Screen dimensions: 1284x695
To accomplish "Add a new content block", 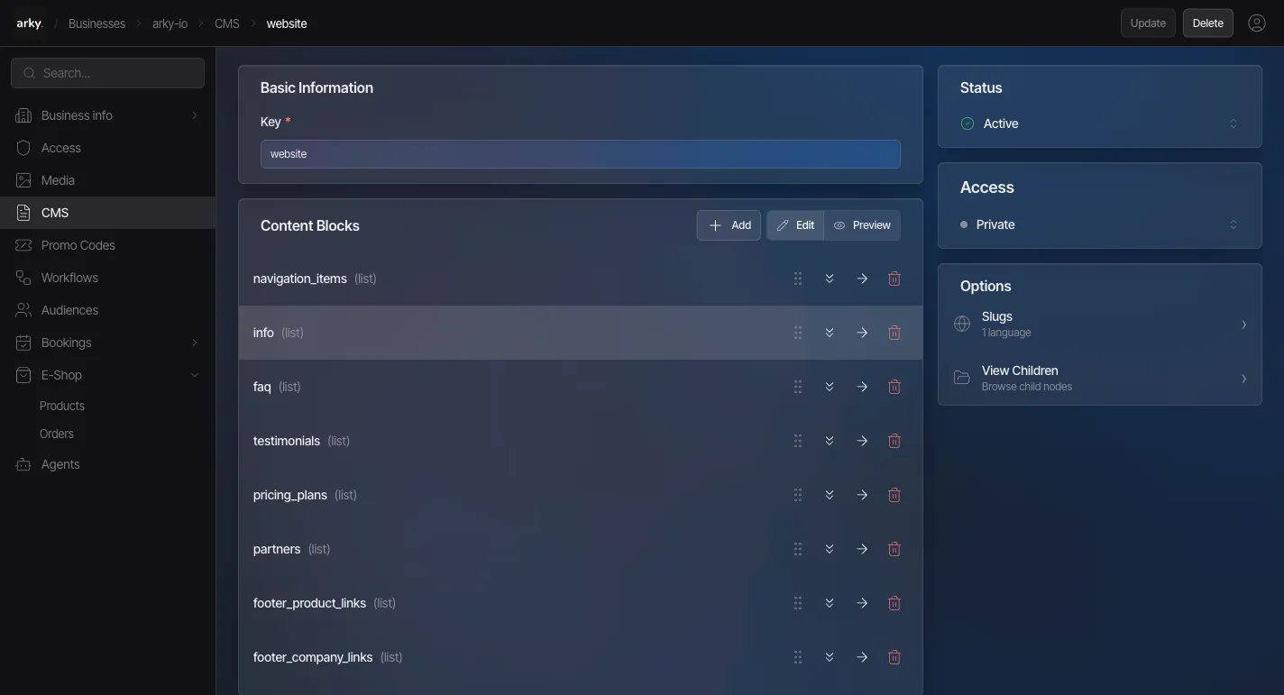I will click(x=728, y=224).
